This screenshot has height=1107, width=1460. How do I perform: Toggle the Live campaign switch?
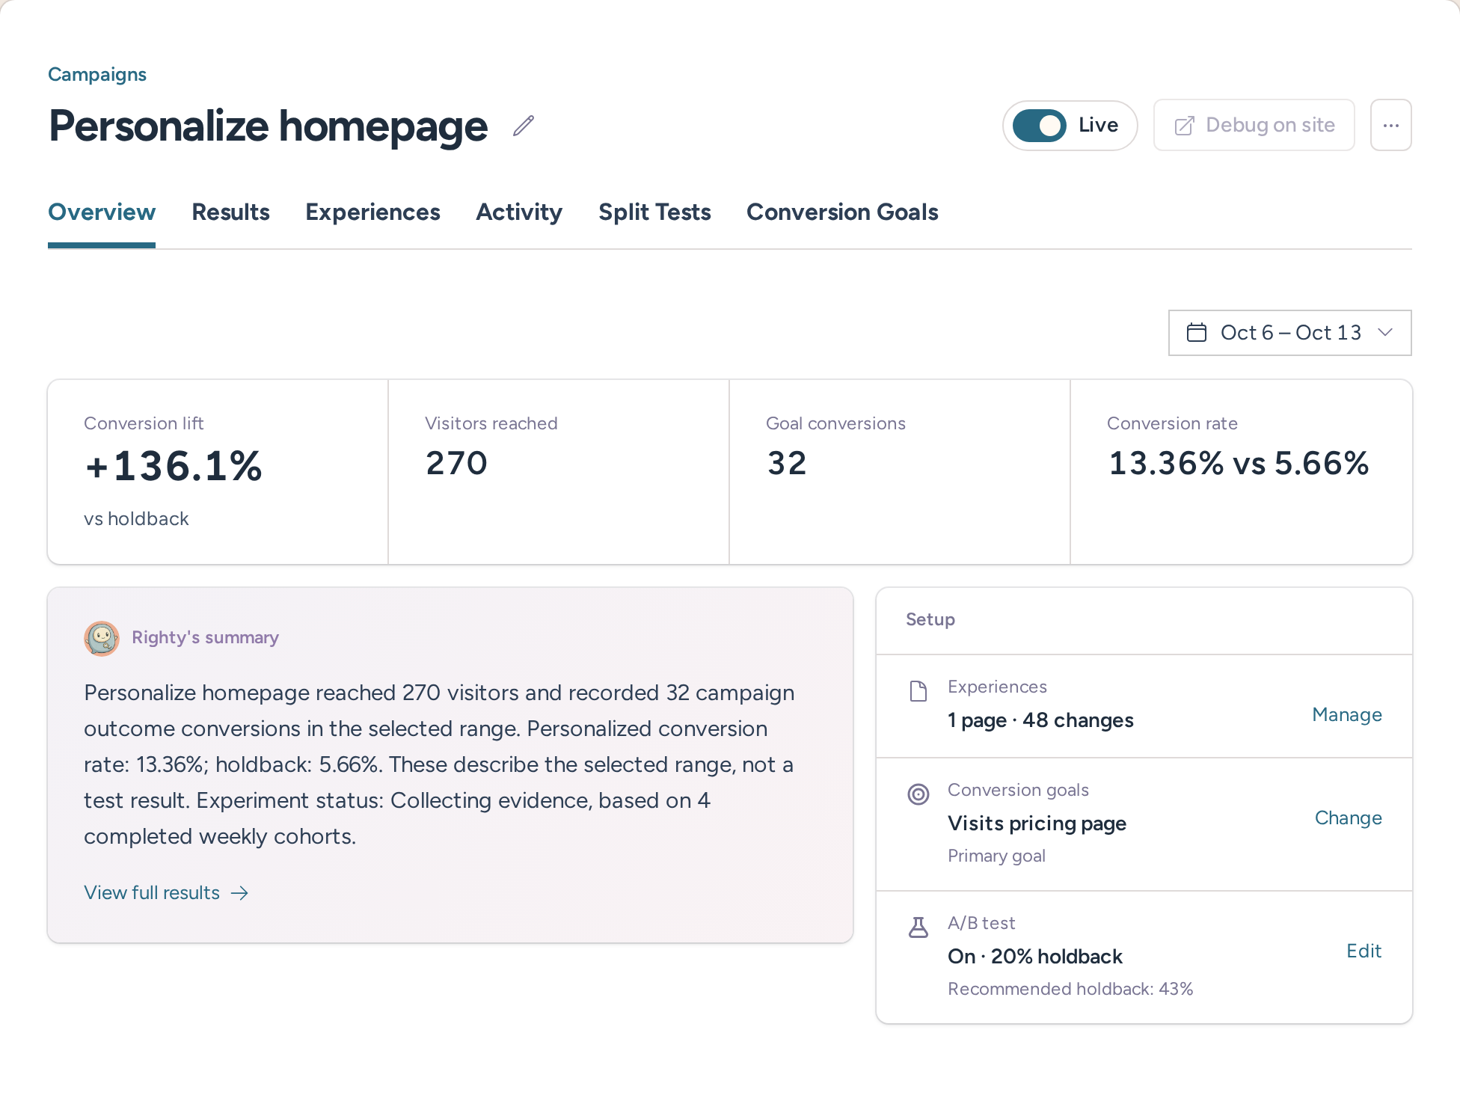(1040, 126)
